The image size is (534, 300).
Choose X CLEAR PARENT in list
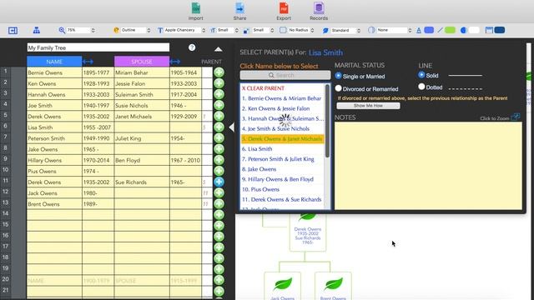point(263,88)
